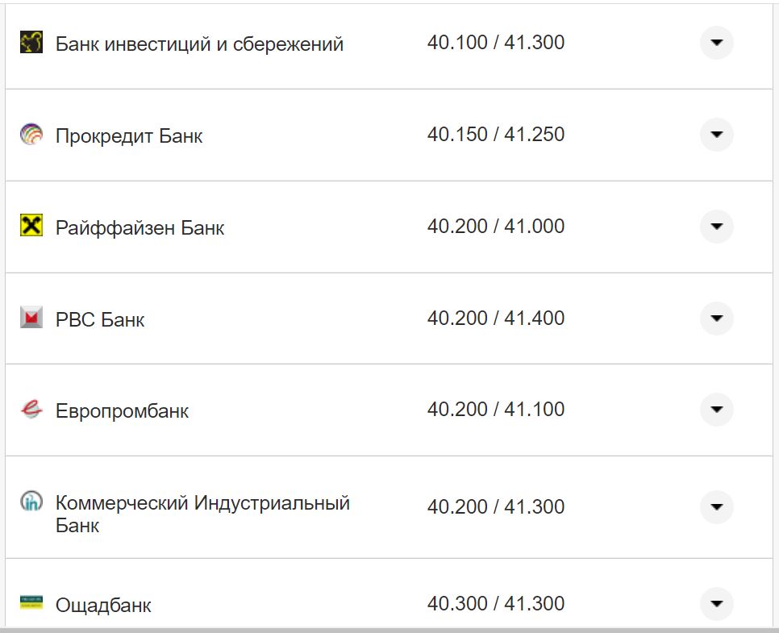Screen dimensions: 779x633
Task: Open the Прокредит Банк bank page link
Action: (129, 135)
